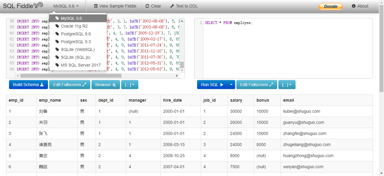384x176 pixels.
Task: Open query panel terminator [ ; ] dropdown
Action: coord(287,85)
